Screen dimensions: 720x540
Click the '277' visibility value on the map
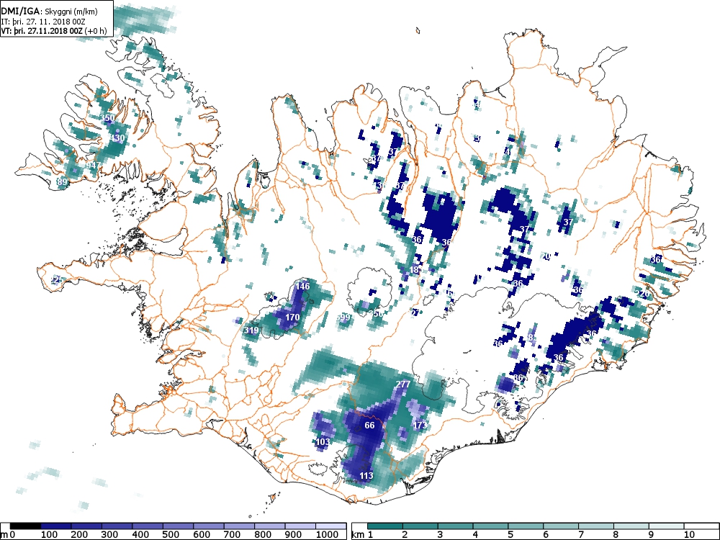[x=402, y=384]
